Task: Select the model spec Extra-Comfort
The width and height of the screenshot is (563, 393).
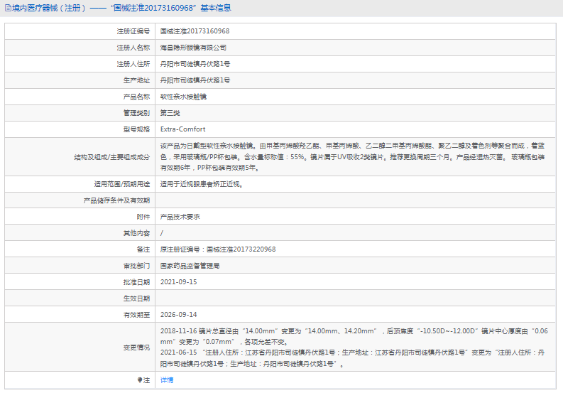Action: [182, 129]
